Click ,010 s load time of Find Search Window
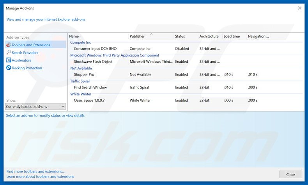Screen dimensions: 308x185 228,88
